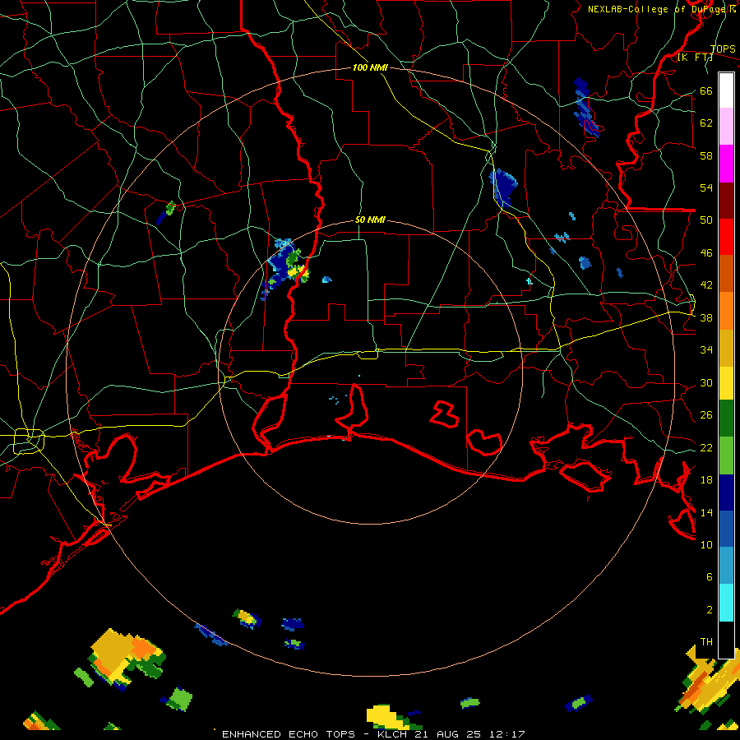
Task: Click the legend value 66
Action: (x=706, y=90)
